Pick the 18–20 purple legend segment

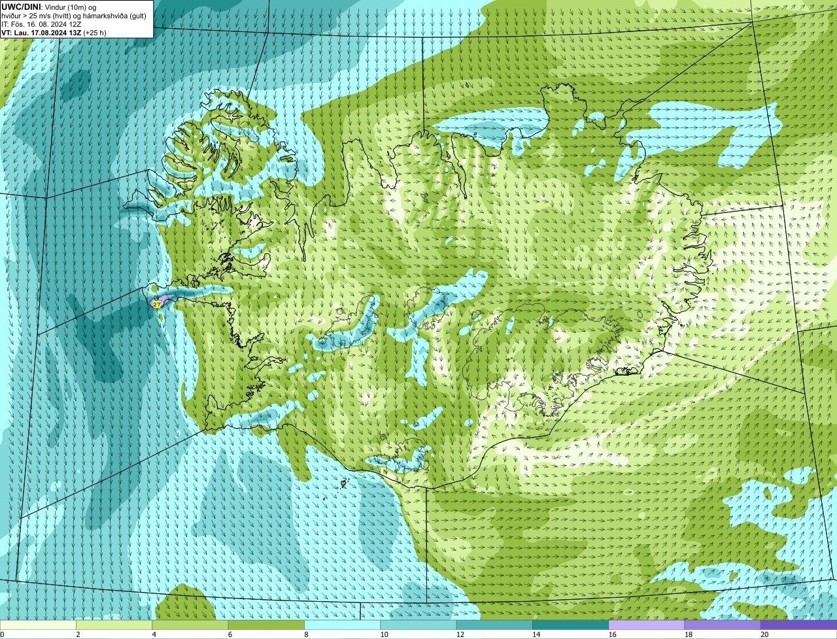(723, 625)
